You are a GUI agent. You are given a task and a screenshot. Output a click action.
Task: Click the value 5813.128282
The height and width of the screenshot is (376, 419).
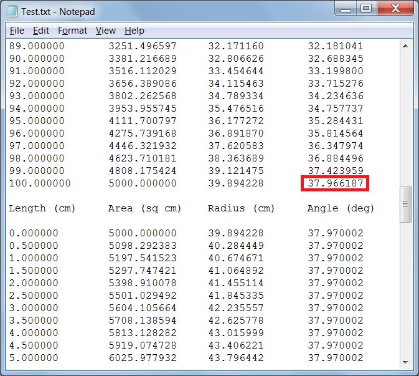click(x=143, y=333)
